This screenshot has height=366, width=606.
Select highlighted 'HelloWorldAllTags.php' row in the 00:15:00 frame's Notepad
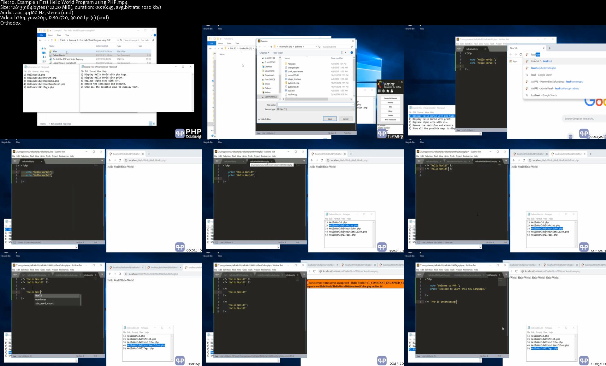click(x=544, y=348)
